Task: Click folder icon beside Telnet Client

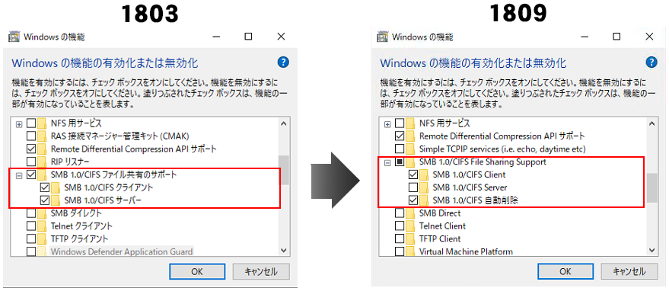Action: 411,226
